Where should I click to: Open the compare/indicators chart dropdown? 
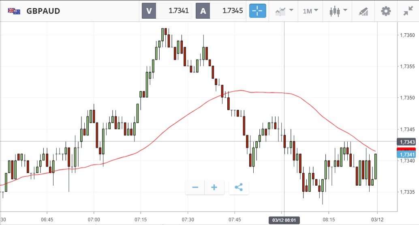tap(284, 11)
